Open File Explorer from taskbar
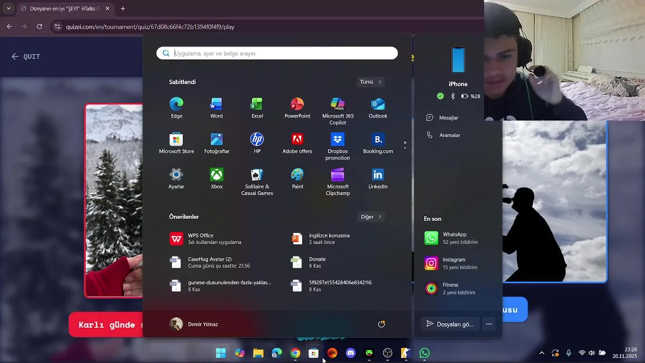Image resolution: width=645 pixels, height=363 pixels. pos(258,353)
